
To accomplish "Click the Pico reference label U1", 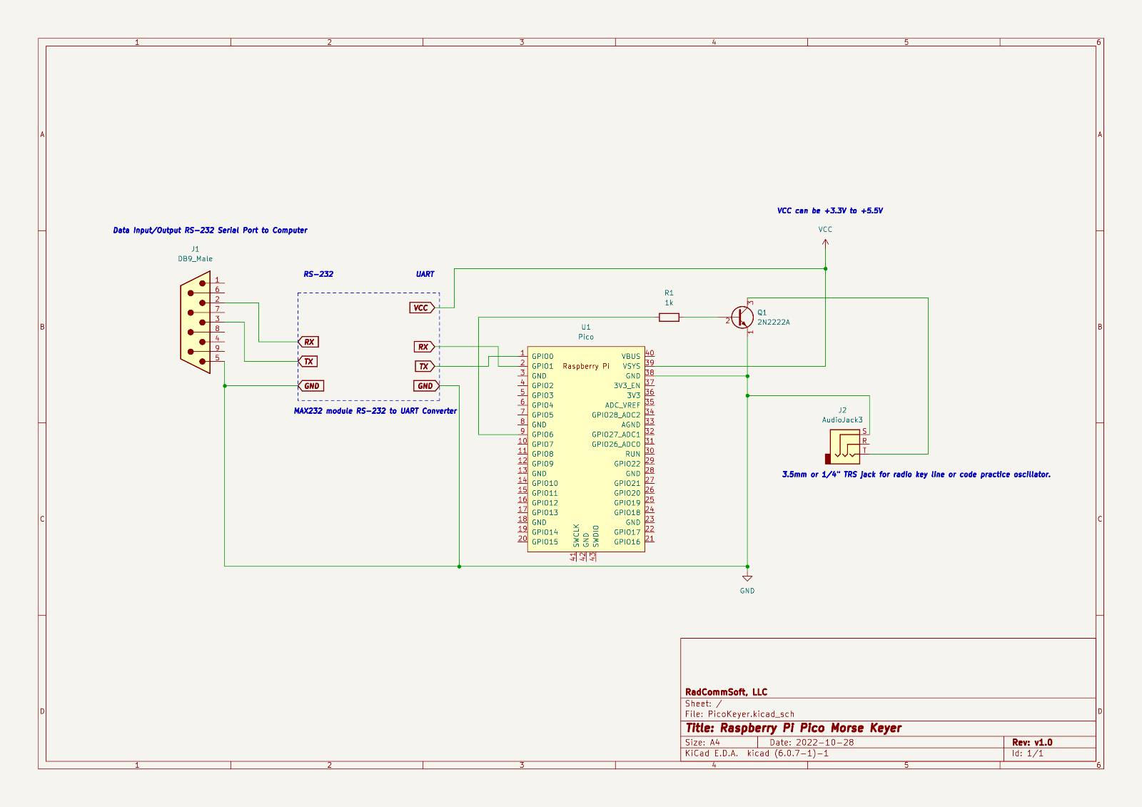I will coord(585,328).
